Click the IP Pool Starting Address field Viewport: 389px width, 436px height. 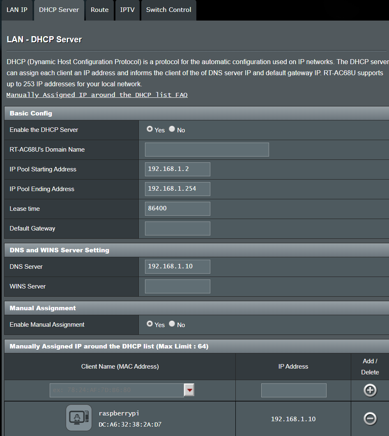click(x=177, y=169)
